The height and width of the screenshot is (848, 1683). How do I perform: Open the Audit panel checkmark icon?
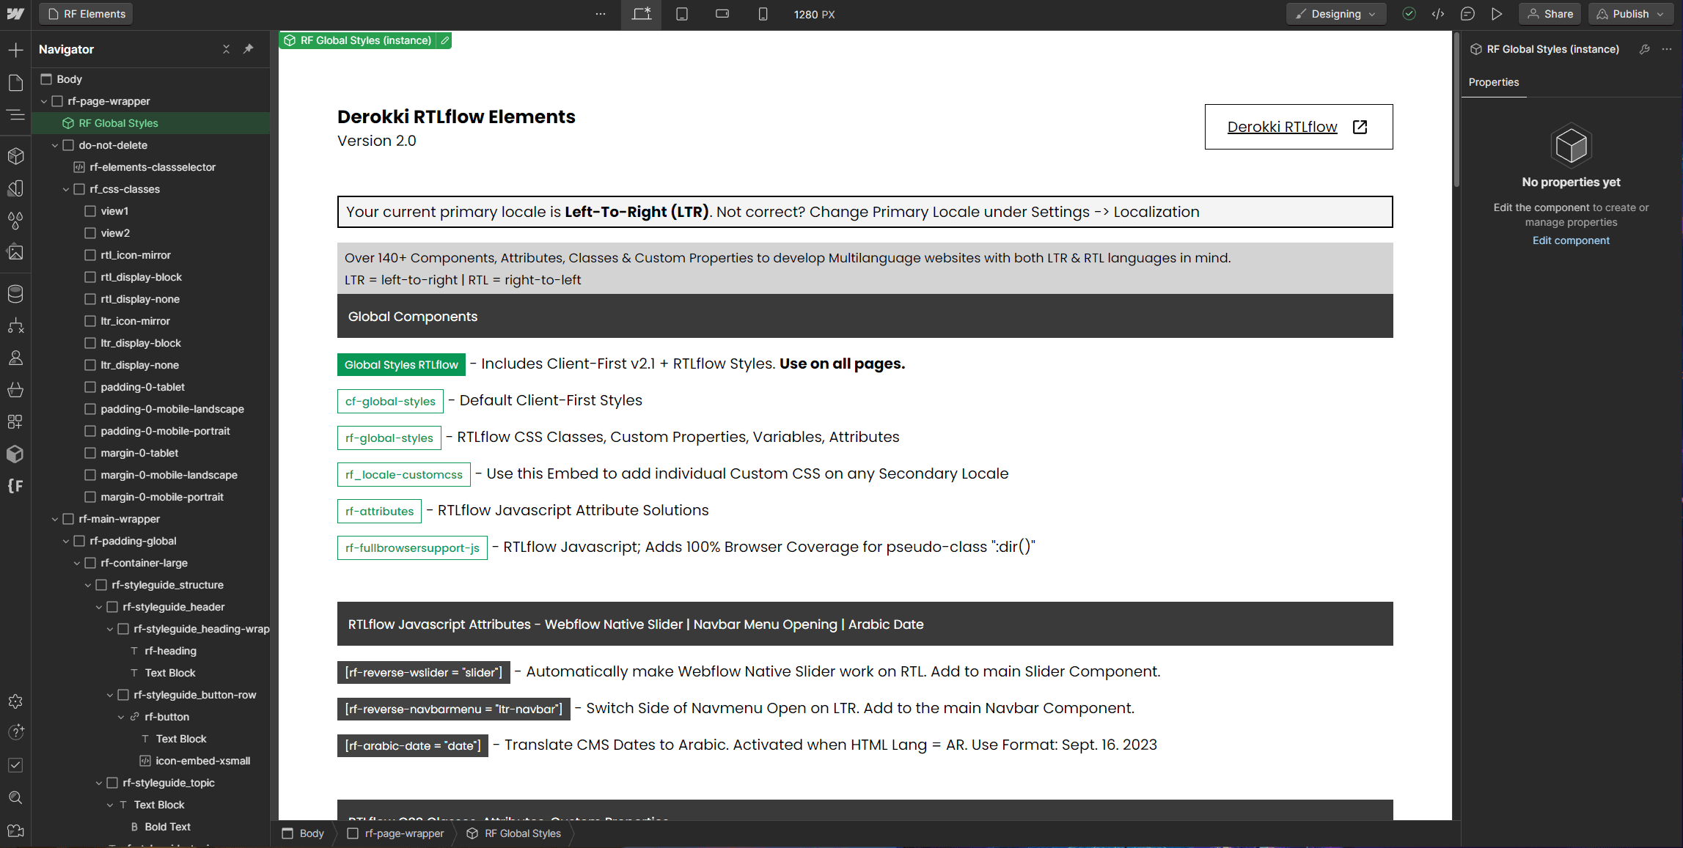pos(15,765)
